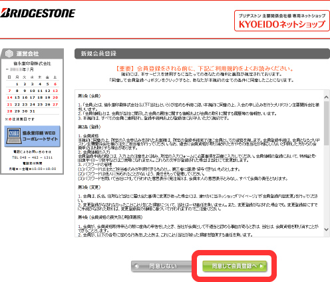330x282 pixels.
Task: Select date 15 in the calendar
Action: pyautogui.click(x=17, y=97)
